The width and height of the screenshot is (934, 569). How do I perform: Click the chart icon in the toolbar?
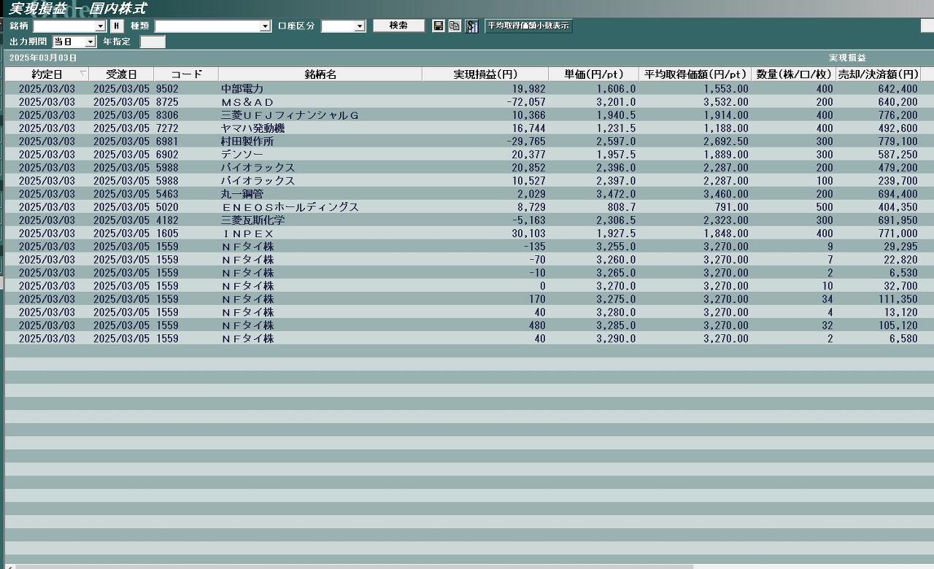pos(472,26)
